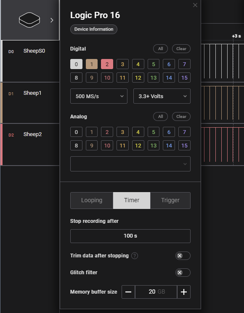The image size is (244, 313).
Task: Enable analog channel 2
Action: coord(107,132)
